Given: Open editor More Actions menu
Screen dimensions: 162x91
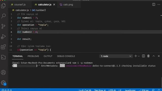Looking at the screenshot, I should (x=159, y=5).
